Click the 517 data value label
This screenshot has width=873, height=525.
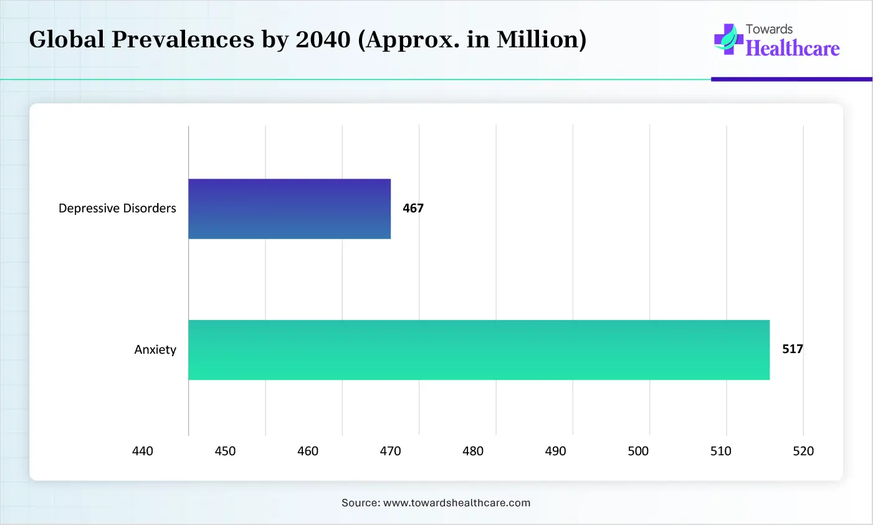[x=793, y=349]
